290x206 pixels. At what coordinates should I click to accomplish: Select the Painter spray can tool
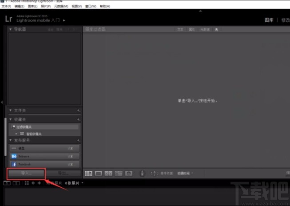pos(142,173)
